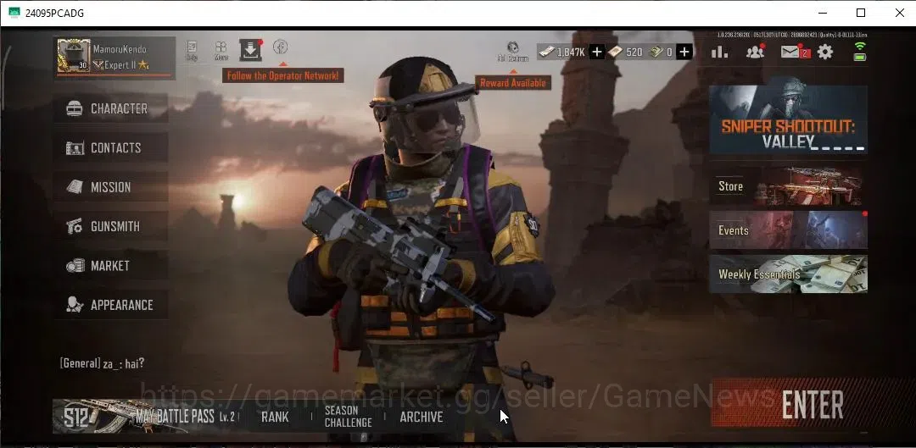Maximize the 24095PCADG window

[x=861, y=13]
